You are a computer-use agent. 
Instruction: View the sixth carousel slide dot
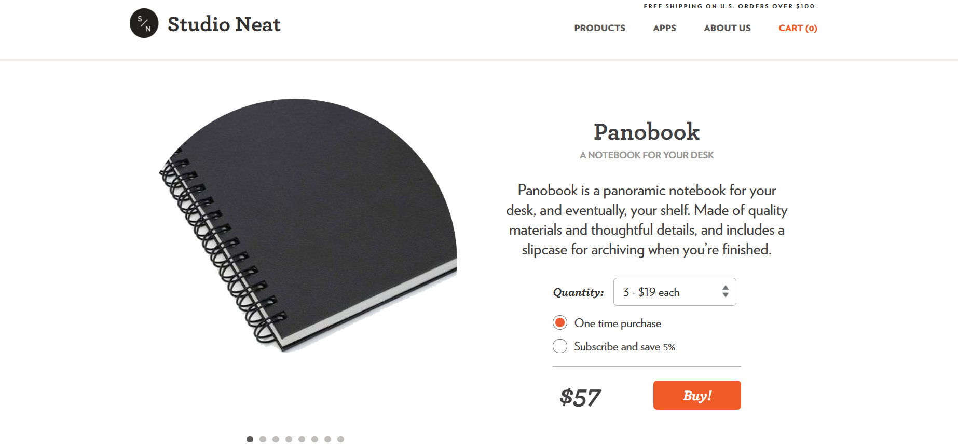point(314,439)
